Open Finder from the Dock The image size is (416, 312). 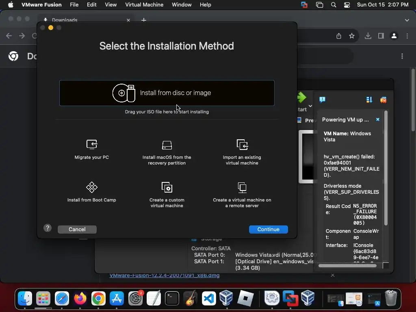pos(25,299)
